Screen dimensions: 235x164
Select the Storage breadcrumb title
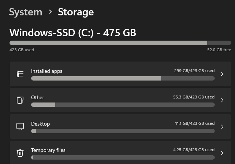point(76,12)
